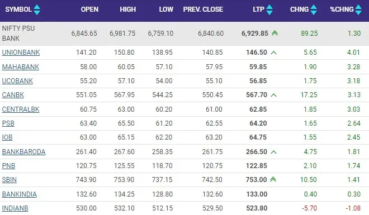Open UNIONBANK stock link
Image resolution: width=369 pixels, height=215 pixels.
[21, 52]
